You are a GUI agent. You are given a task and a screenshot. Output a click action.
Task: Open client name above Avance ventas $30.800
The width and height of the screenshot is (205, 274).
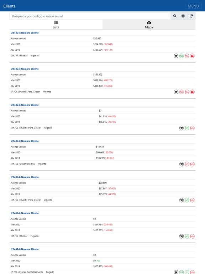pos(25,177)
